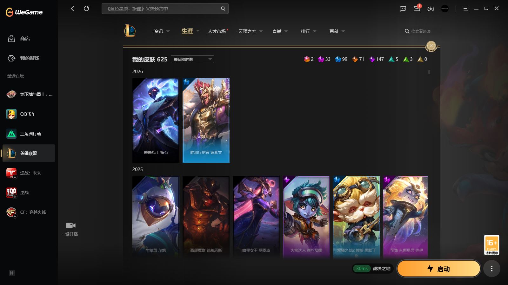Image resolution: width=508 pixels, height=285 pixels.
Task: Open the chat messages icon
Action: coord(403,9)
